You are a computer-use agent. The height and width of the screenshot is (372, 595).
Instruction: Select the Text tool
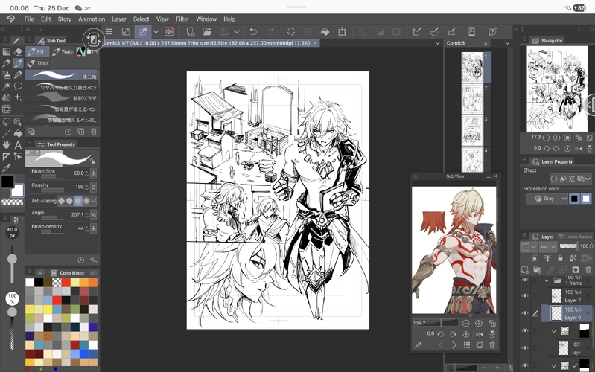click(x=19, y=145)
